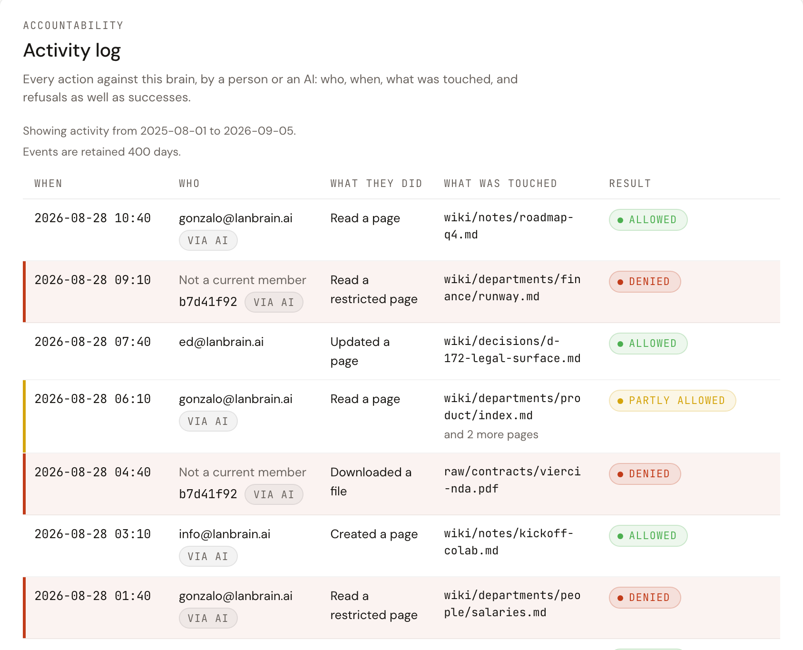Expand 'and 2 more pages' link

(491, 434)
